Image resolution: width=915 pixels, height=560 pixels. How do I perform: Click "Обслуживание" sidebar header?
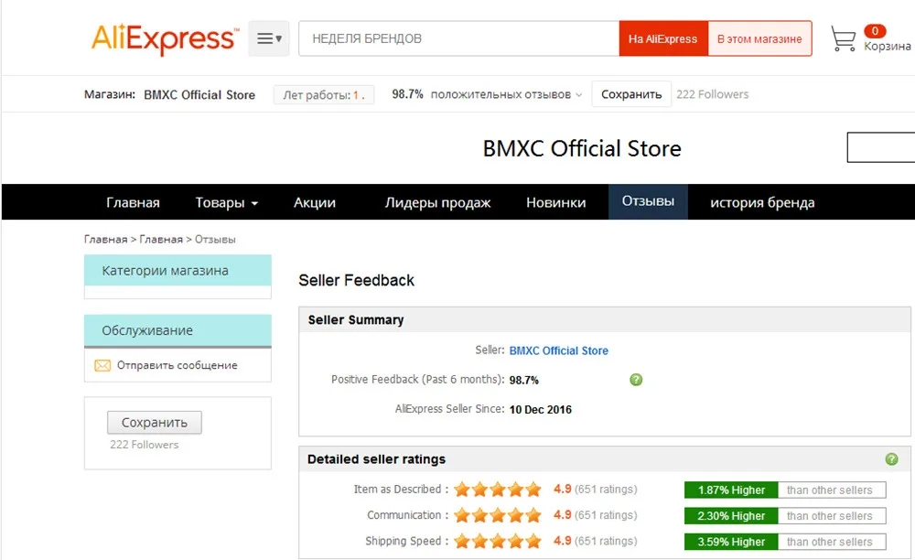point(178,330)
